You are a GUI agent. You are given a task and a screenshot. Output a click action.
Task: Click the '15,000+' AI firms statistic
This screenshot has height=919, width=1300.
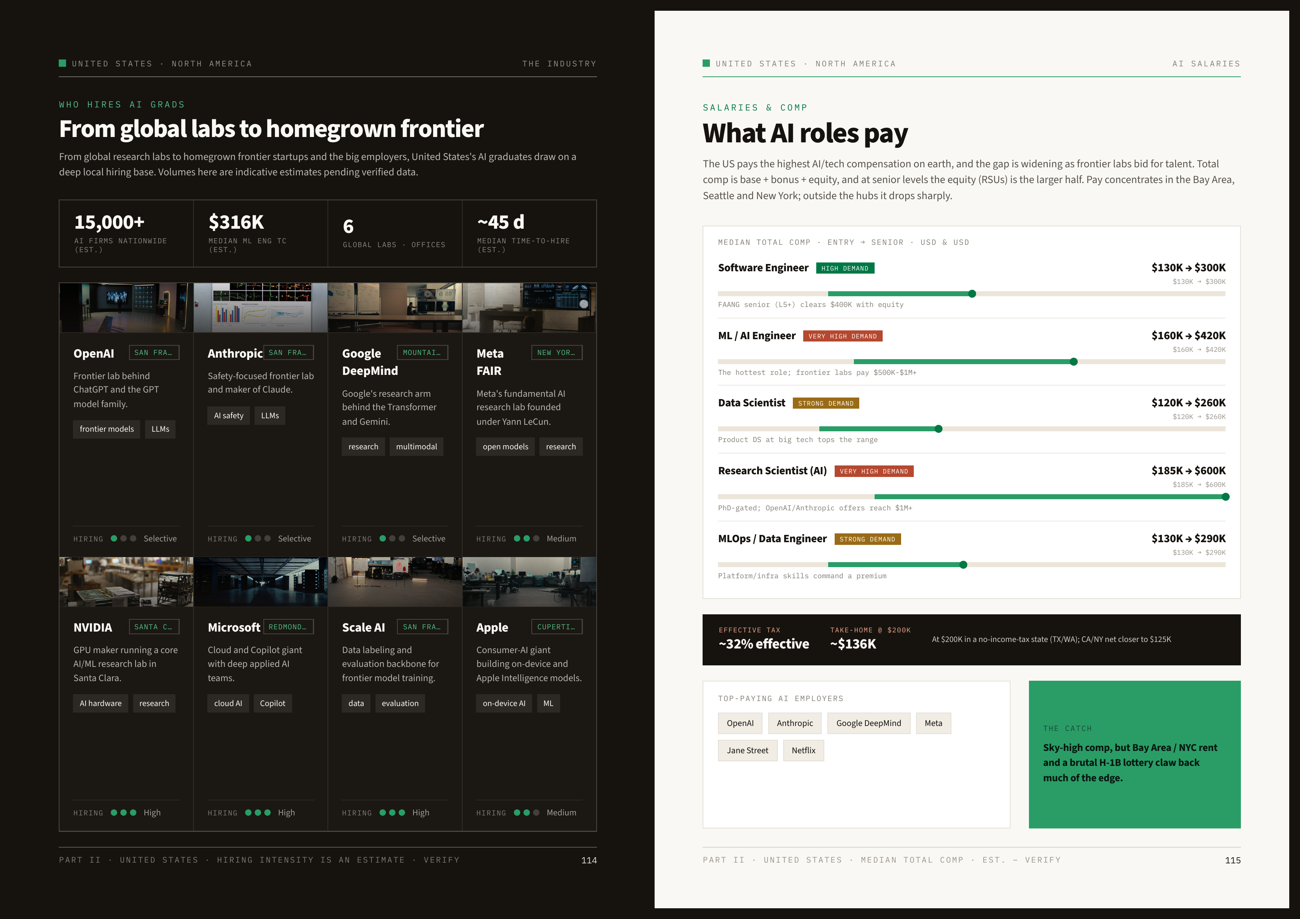[x=109, y=223]
